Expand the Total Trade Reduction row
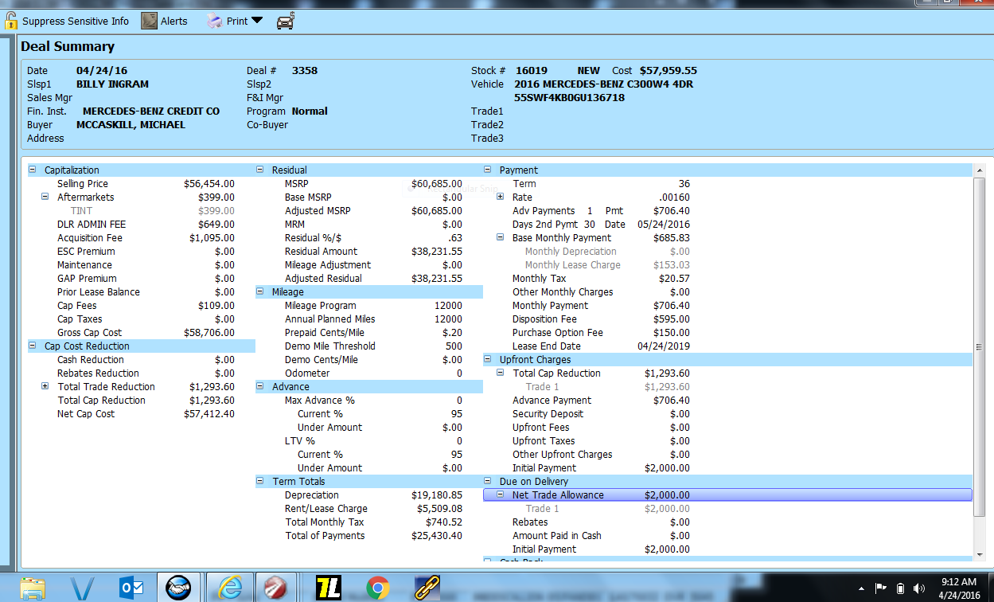Viewport: 994px width, 602px height. (x=45, y=386)
